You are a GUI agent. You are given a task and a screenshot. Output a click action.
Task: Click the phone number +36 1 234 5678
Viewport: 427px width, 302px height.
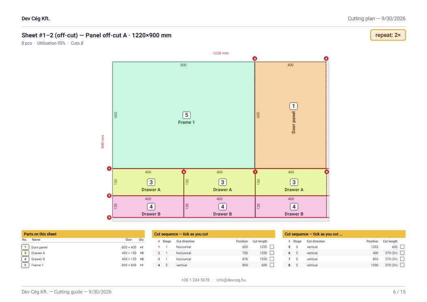(195, 280)
